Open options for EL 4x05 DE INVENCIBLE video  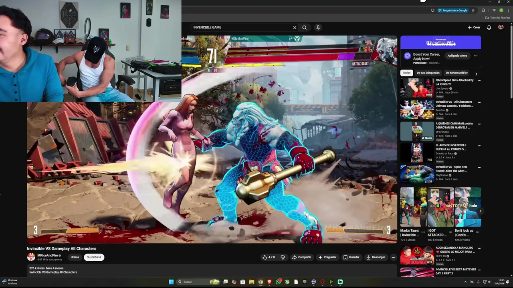[x=479, y=146]
